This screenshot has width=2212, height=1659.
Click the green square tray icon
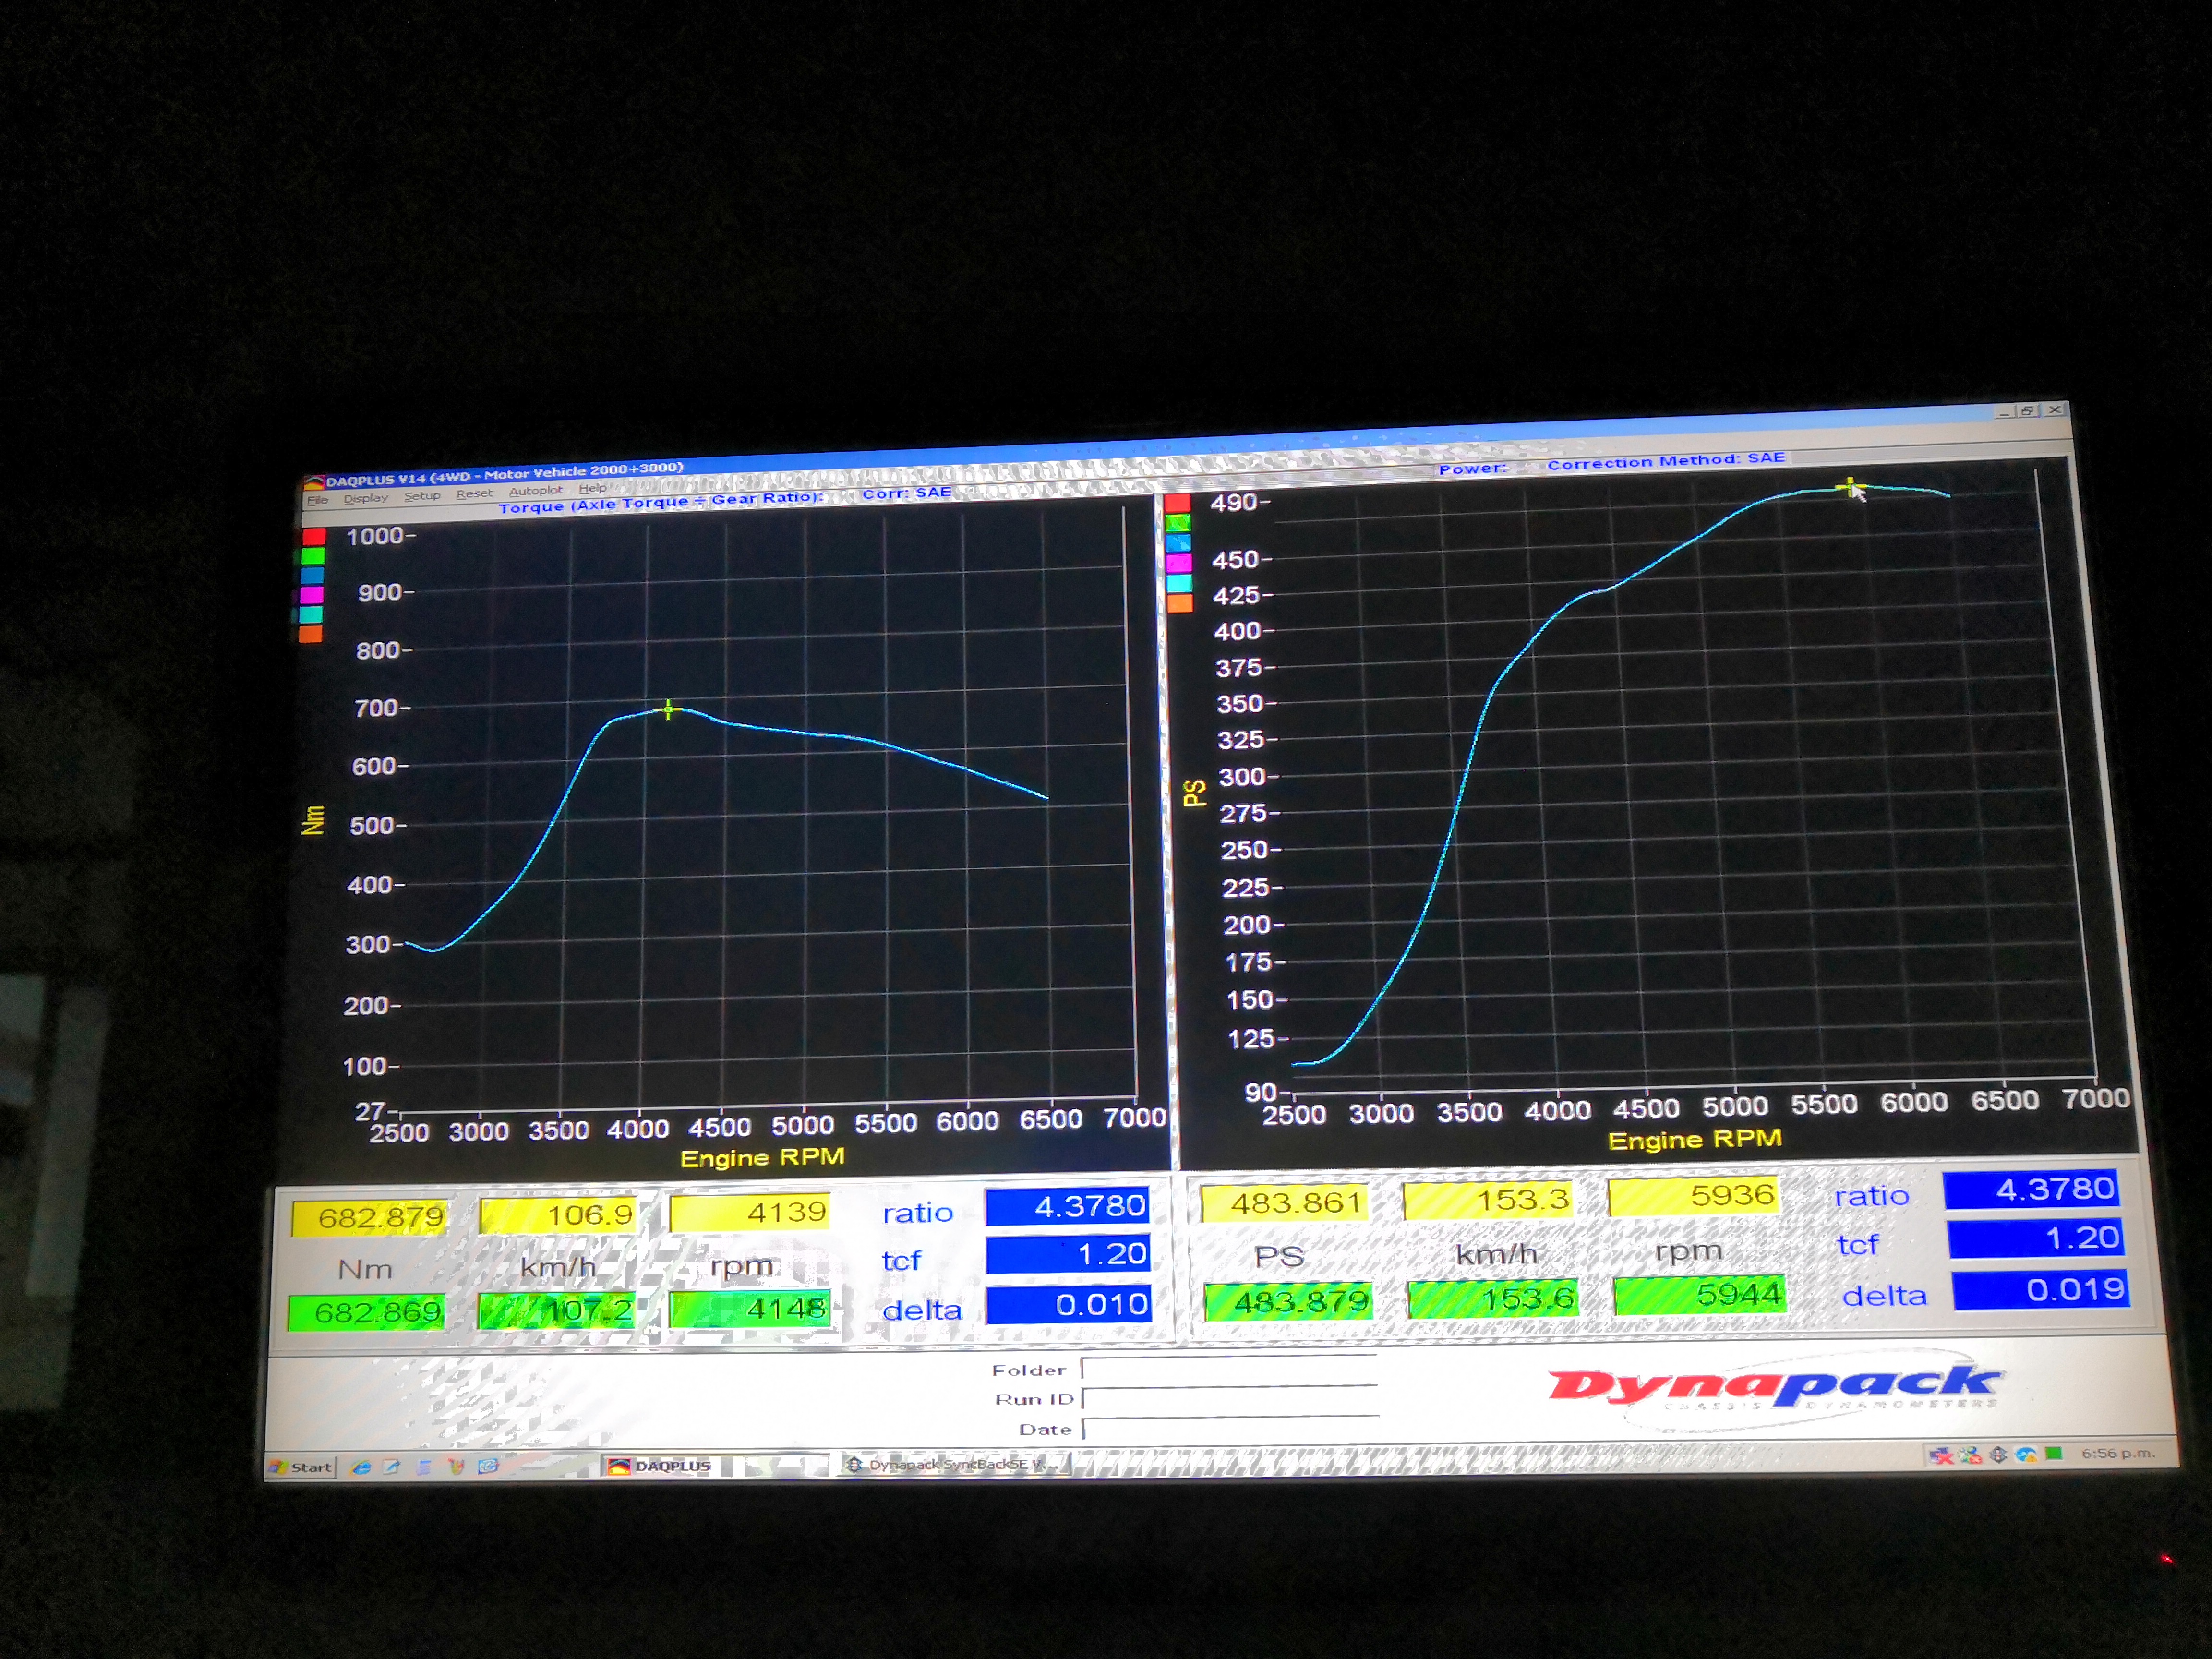click(x=2054, y=1454)
